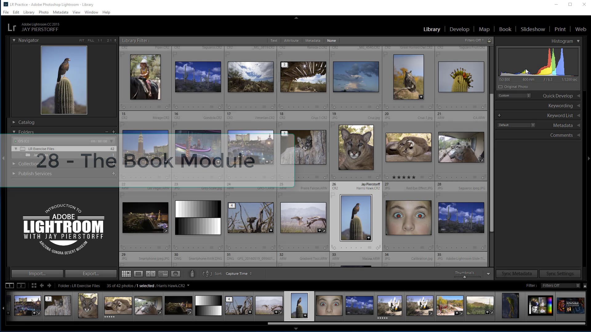591x332 pixels.
Task: Enable the Attribute filter option
Action: (291, 40)
